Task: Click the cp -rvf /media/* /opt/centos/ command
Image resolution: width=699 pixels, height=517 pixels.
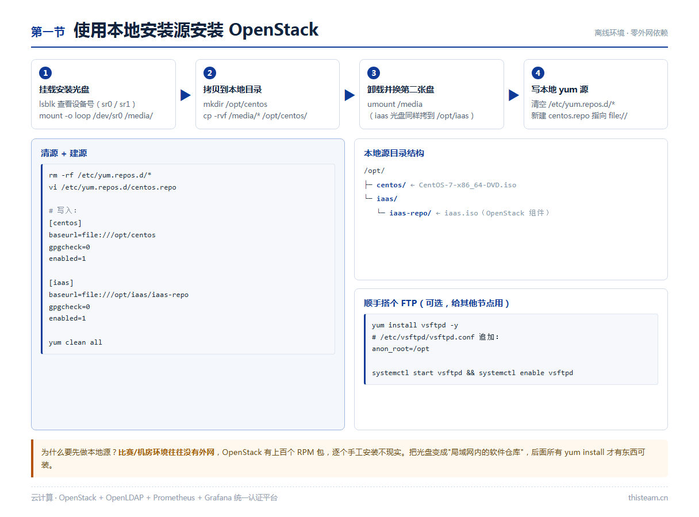Action: (255, 115)
